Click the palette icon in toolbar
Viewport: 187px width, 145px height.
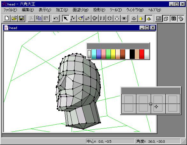(181, 18)
